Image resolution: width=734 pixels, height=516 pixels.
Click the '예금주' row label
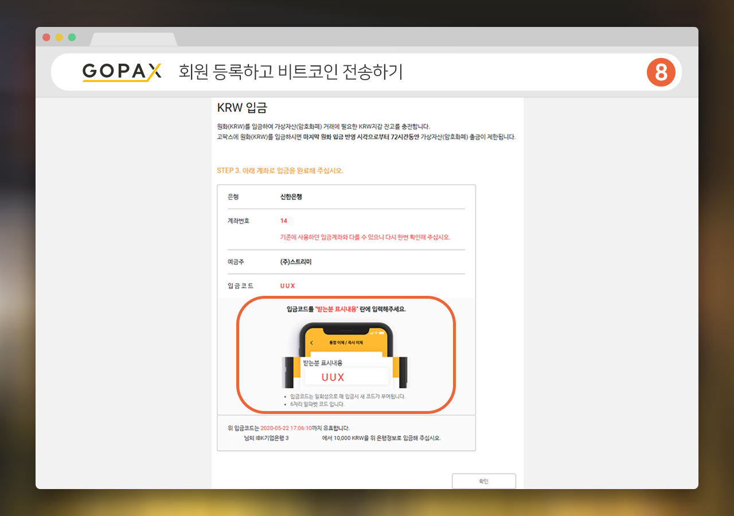click(x=236, y=261)
